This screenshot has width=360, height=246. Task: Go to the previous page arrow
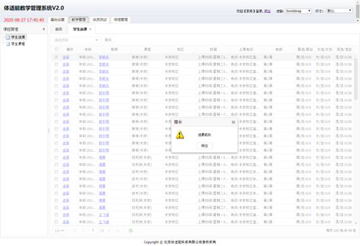click(x=83, y=230)
